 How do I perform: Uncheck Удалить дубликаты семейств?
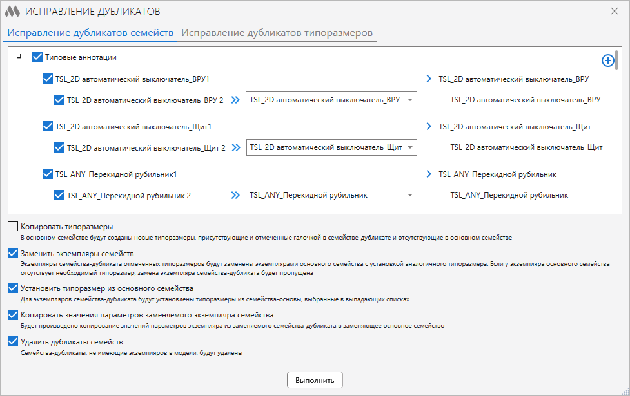click(x=13, y=341)
